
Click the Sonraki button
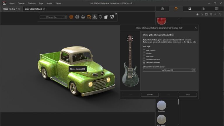point(150,95)
